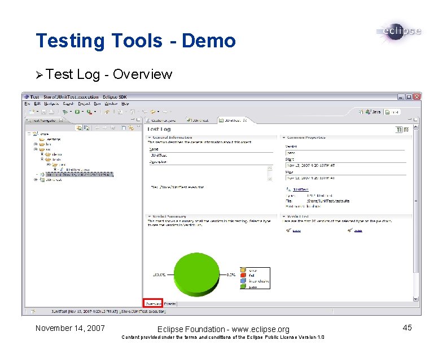This screenshot has width=447, height=345.
Task: Collapse the General Information section
Action: coord(150,138)
